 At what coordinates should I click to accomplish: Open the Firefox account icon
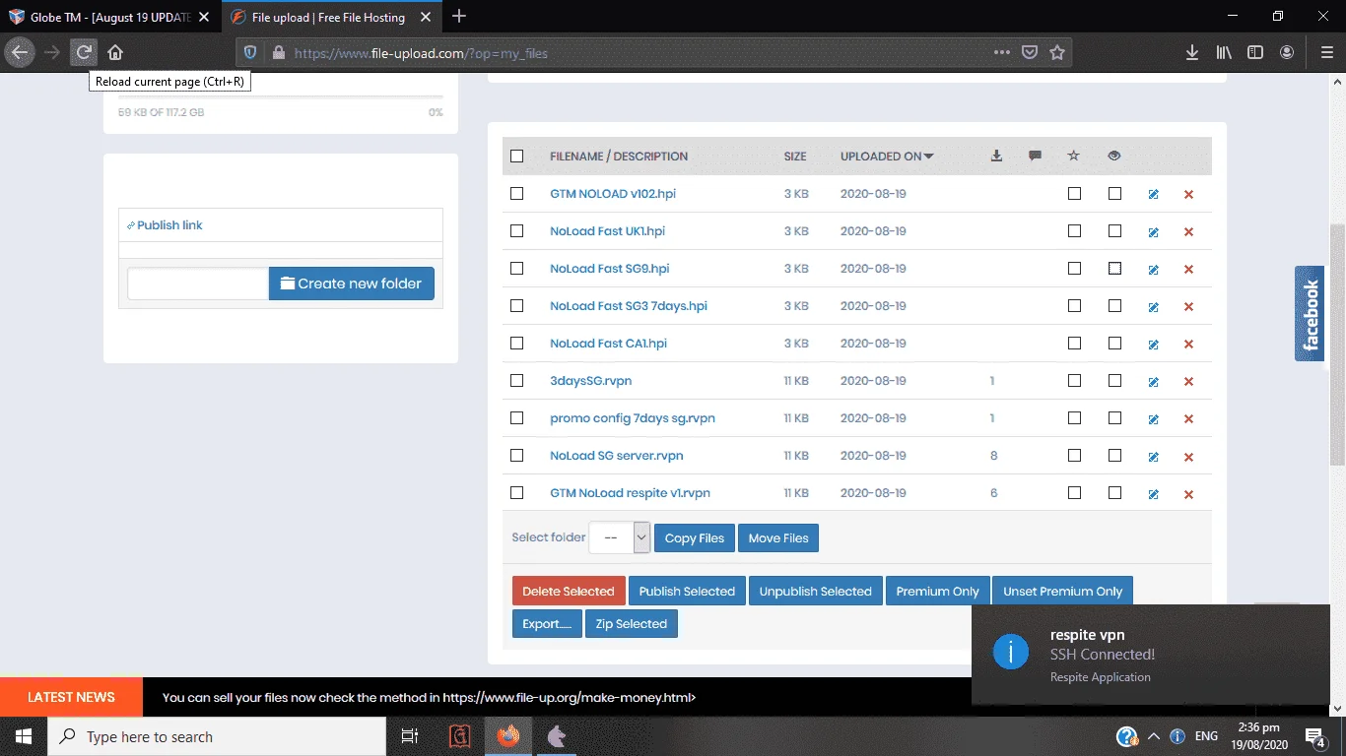point(1287,53)
